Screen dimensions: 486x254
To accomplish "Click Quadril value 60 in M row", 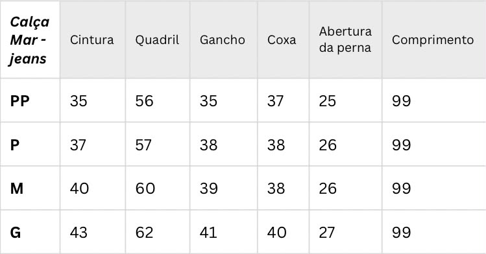I will 145,189.
